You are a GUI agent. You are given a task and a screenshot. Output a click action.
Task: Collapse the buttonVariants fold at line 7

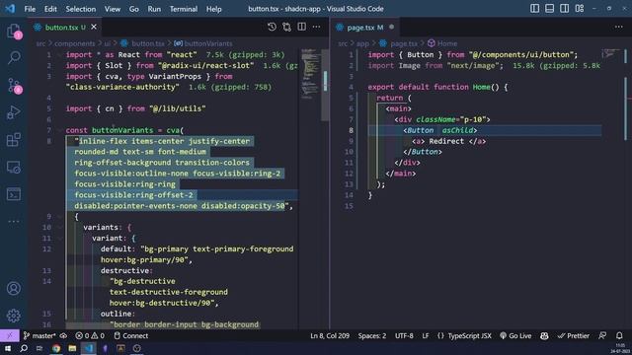(59, 130)
